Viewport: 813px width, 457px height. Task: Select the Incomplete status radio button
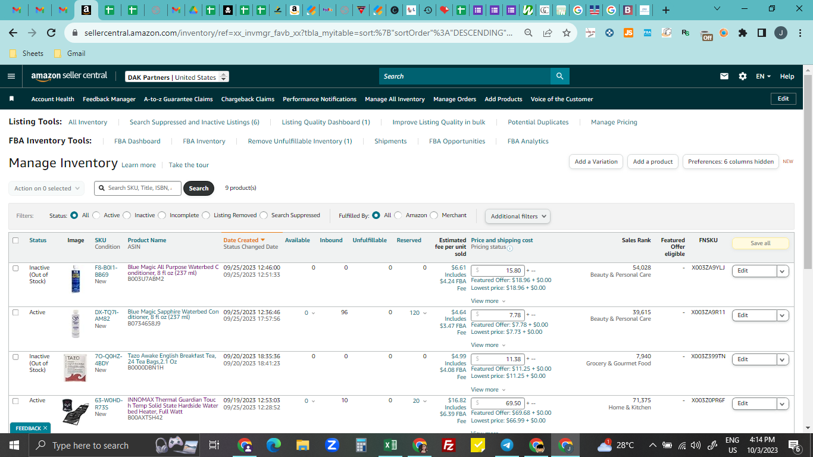tap(162, 215)
